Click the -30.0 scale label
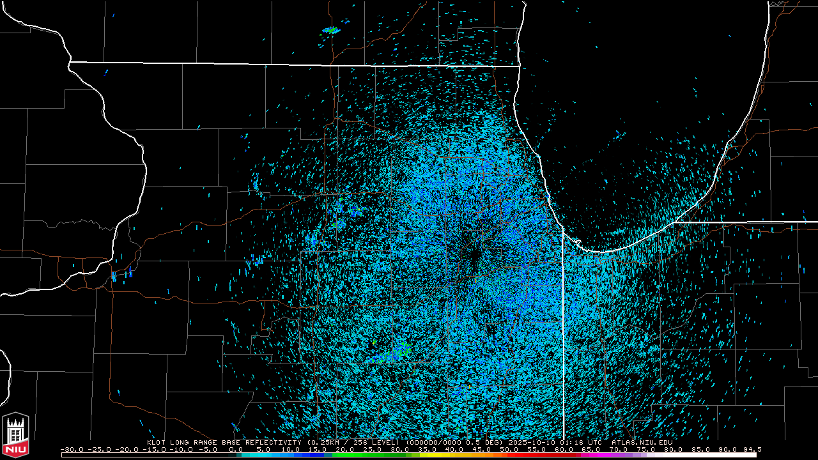Viewport: 818px width, 460px height. [72, 450]
